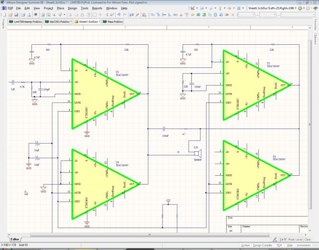Select the GND Power Port tool
This screenshot has height=250, width=319.
coord(181,15)
